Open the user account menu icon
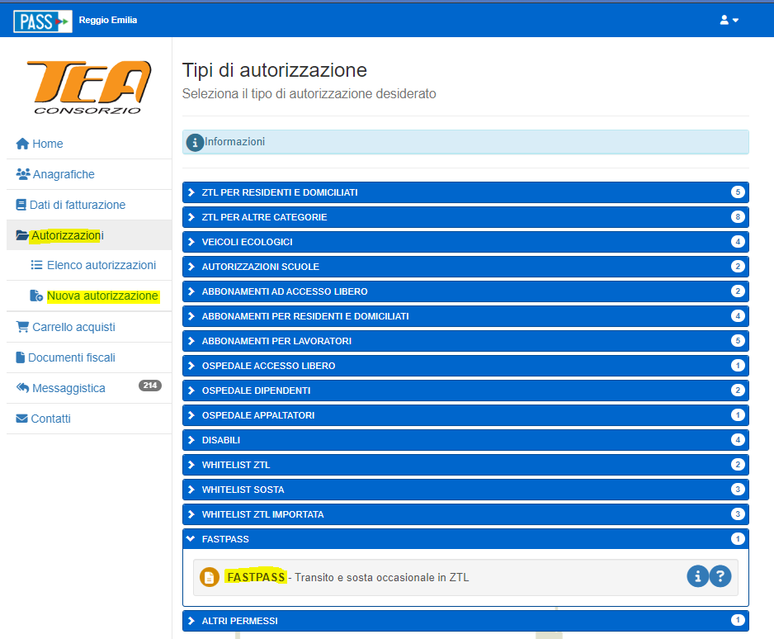Viewport: 774px width, 639px height. (729, 20)
